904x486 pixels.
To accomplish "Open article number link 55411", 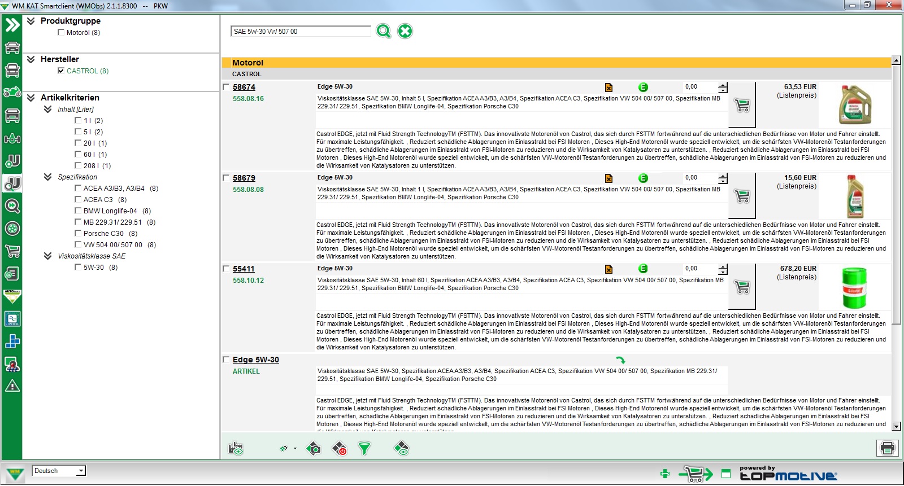I will (x=244, y=269).
